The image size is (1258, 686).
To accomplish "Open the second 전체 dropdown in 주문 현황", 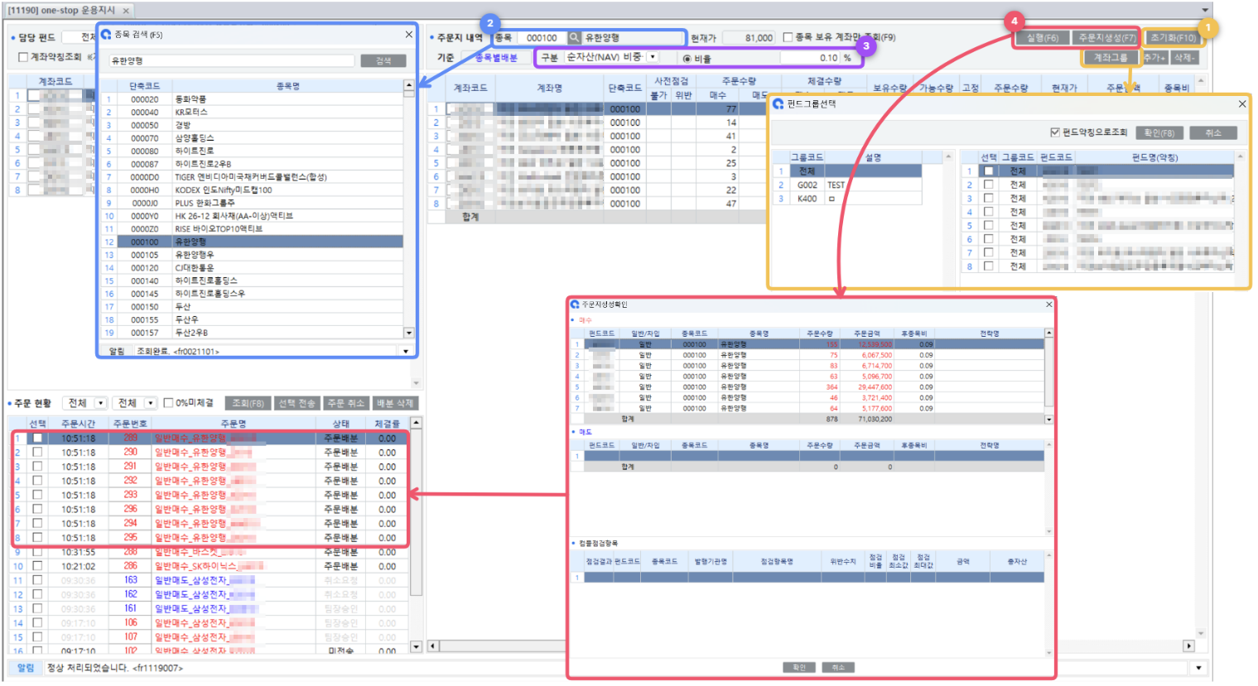I will [151, 403].
